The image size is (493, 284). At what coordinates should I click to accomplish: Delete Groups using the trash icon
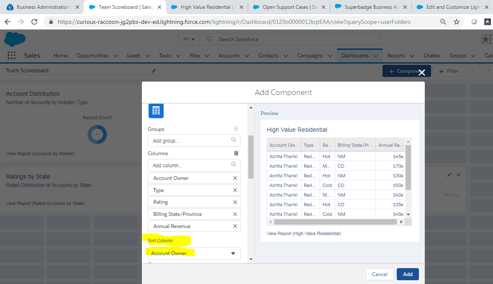click(236, 129)
